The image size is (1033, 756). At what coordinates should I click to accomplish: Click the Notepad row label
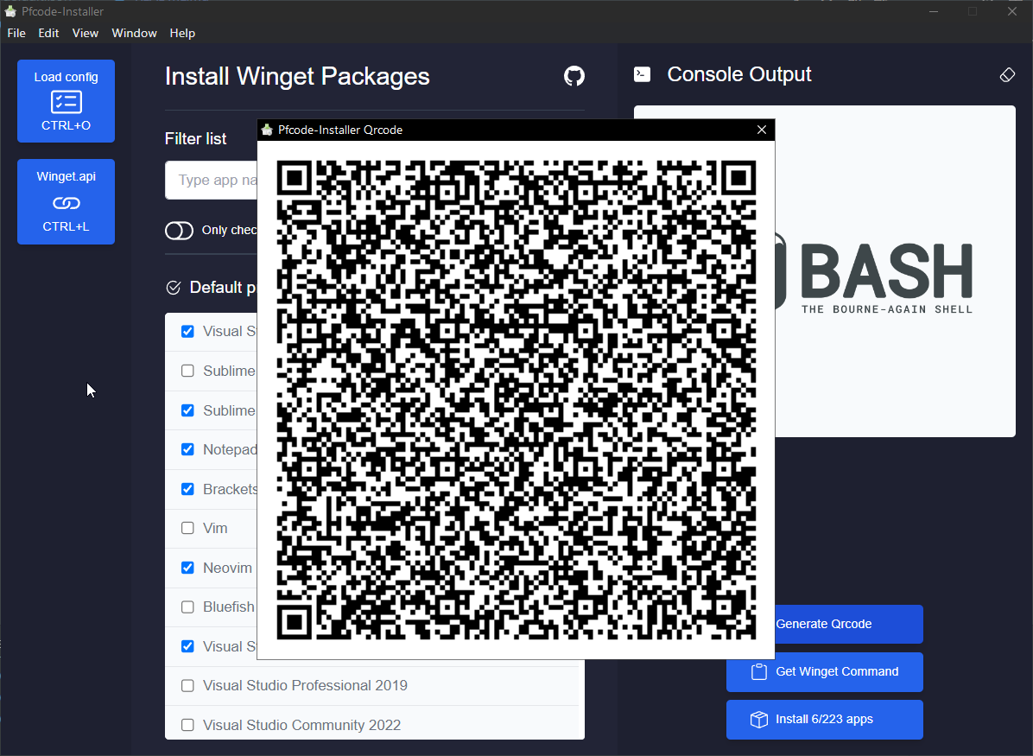(230, 449)
